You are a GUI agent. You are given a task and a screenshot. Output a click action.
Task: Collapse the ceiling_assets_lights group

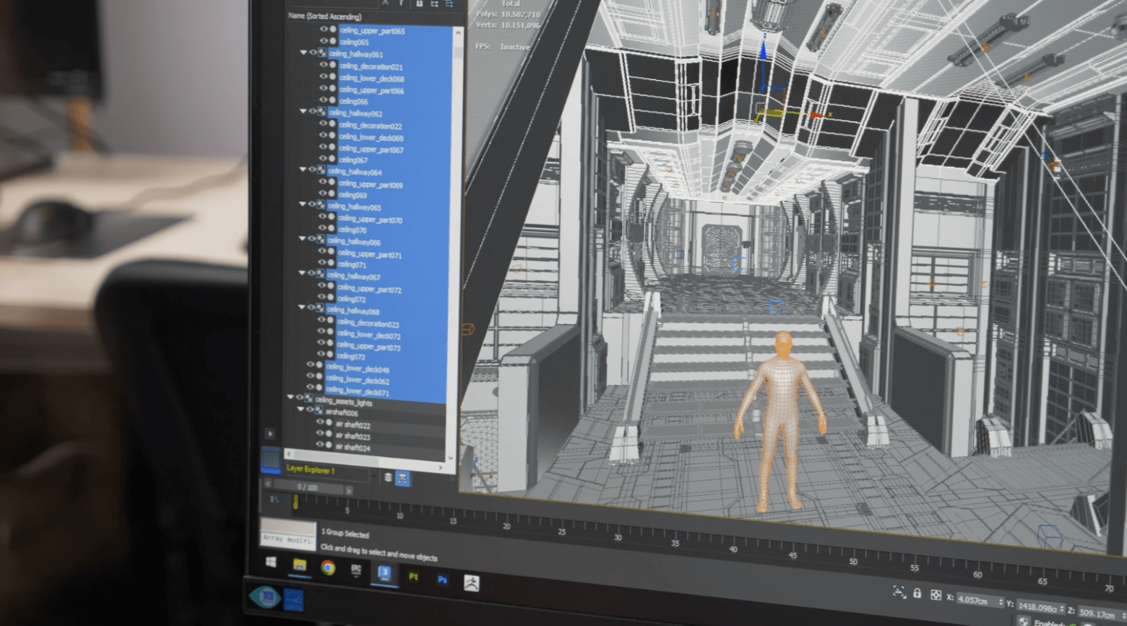click(x=290, y=398)
